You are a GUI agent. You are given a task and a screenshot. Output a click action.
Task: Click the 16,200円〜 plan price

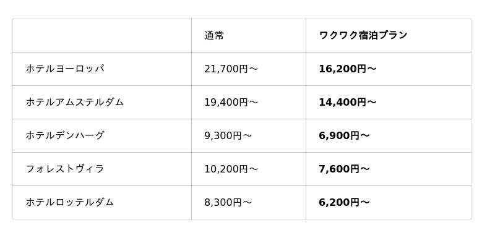click(348, 69)
